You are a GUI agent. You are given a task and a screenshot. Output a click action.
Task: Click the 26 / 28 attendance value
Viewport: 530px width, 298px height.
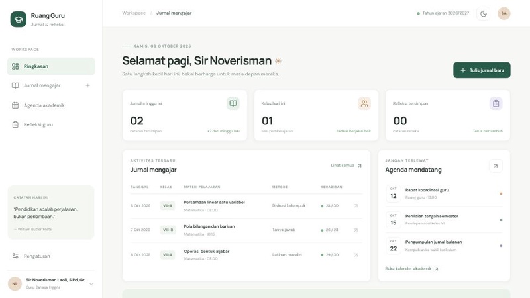tap(332, 230)
